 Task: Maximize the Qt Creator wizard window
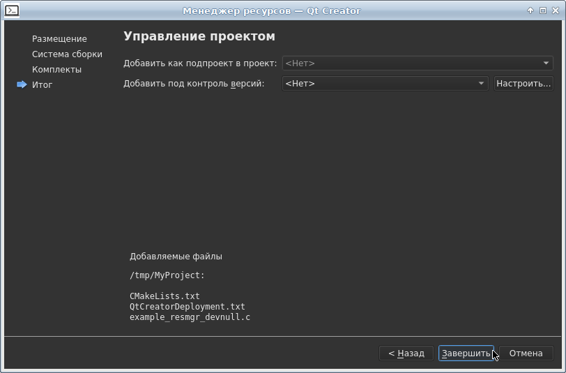542,10
